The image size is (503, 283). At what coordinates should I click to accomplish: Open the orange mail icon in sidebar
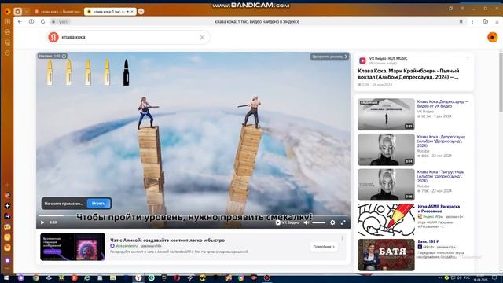7,248
